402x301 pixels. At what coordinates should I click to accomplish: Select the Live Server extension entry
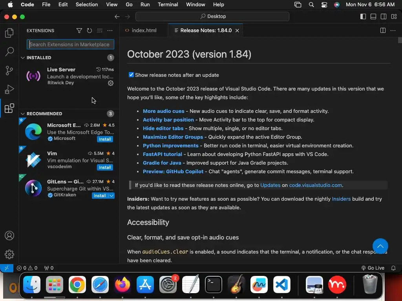tap(69, 76)
